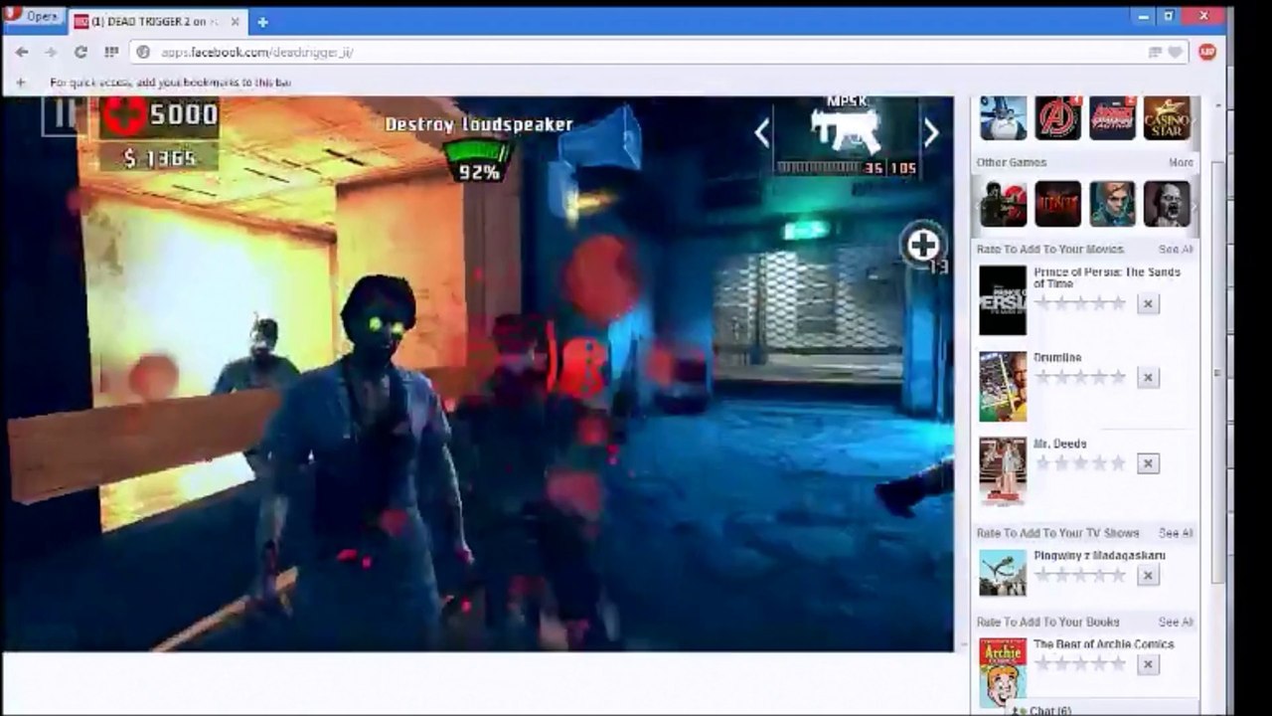
Task: Click the Archie comics cover thumbnail
Action: click(x=1003, y=672)
